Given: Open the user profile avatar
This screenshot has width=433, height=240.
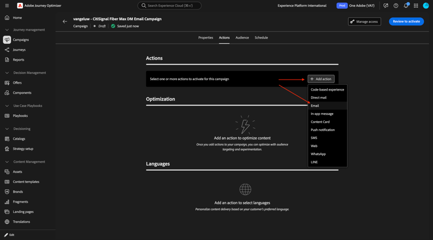Looking at the screenshot, I should coord(426,6).
